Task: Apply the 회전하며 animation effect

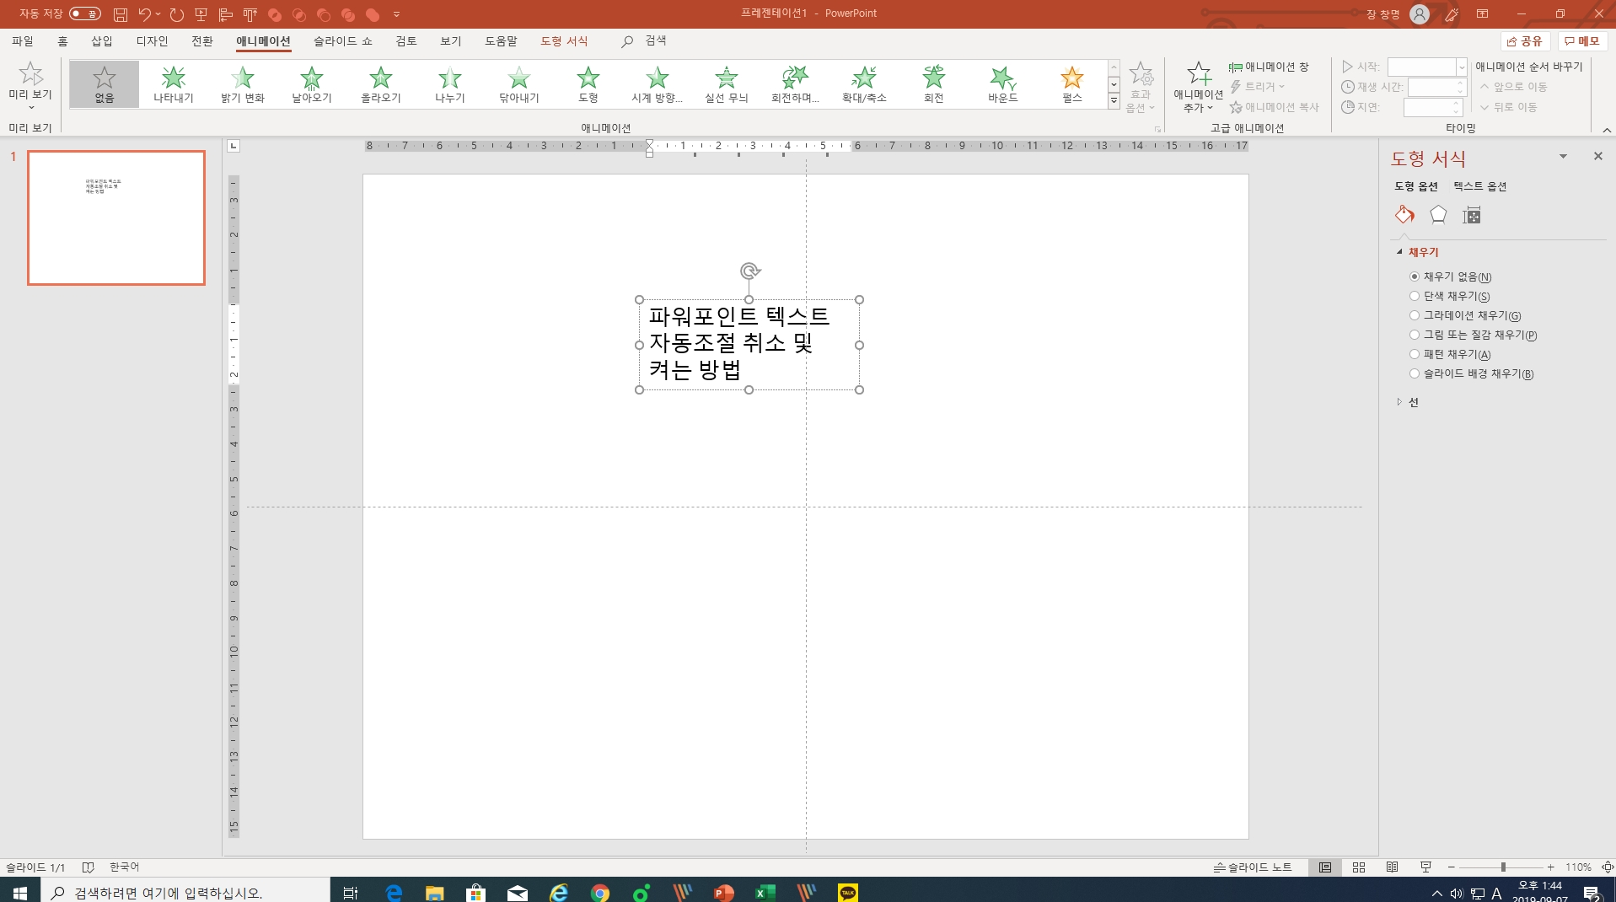Action: click(x=796, y=84)
